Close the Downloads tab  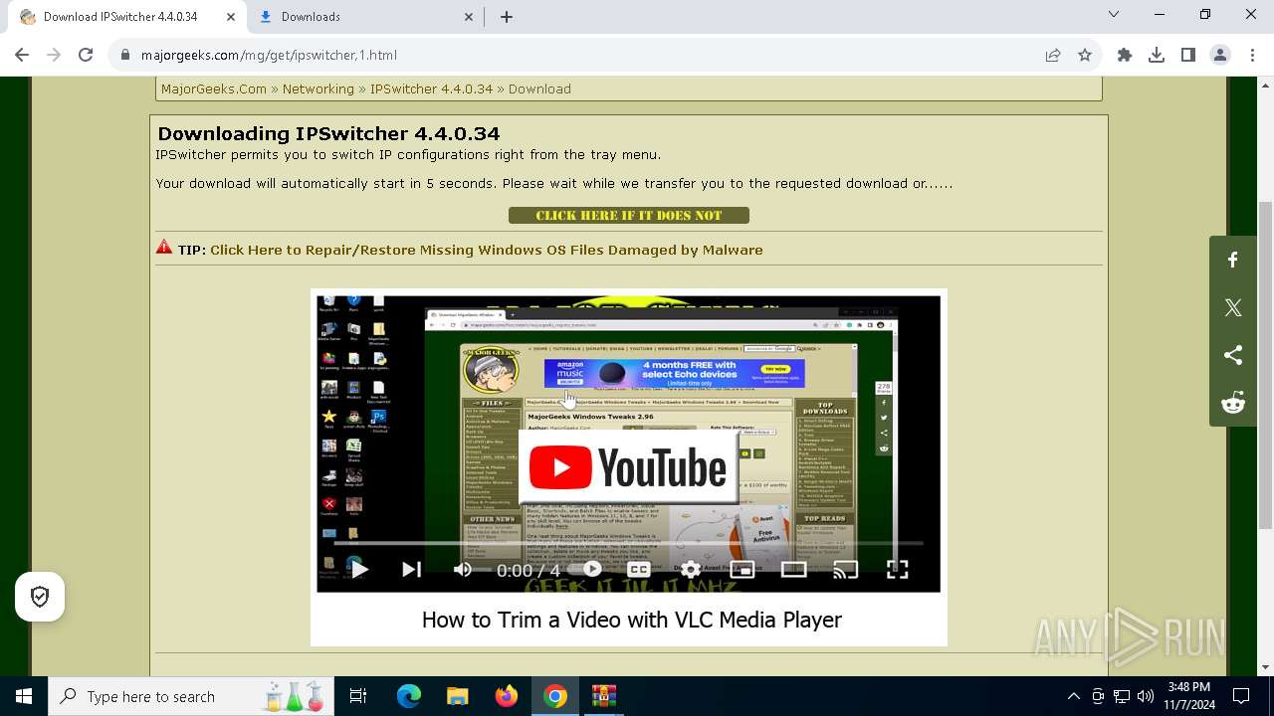[x=469, y=17]
